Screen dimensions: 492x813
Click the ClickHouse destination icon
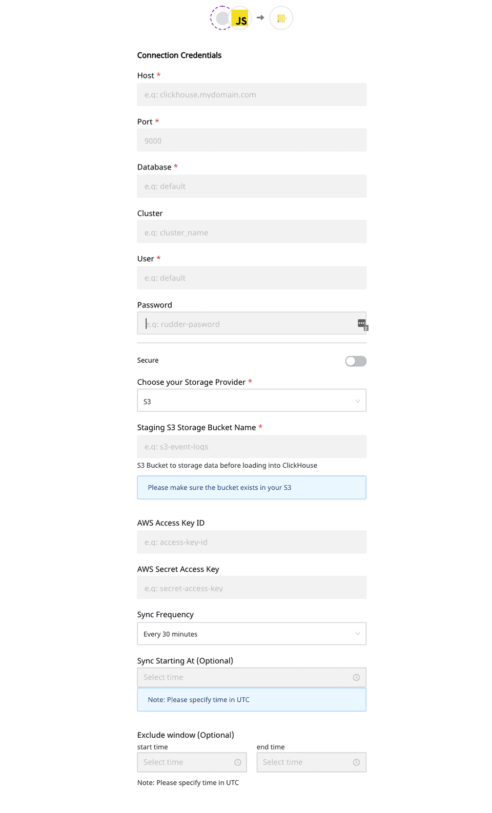(x=281, y=18)
